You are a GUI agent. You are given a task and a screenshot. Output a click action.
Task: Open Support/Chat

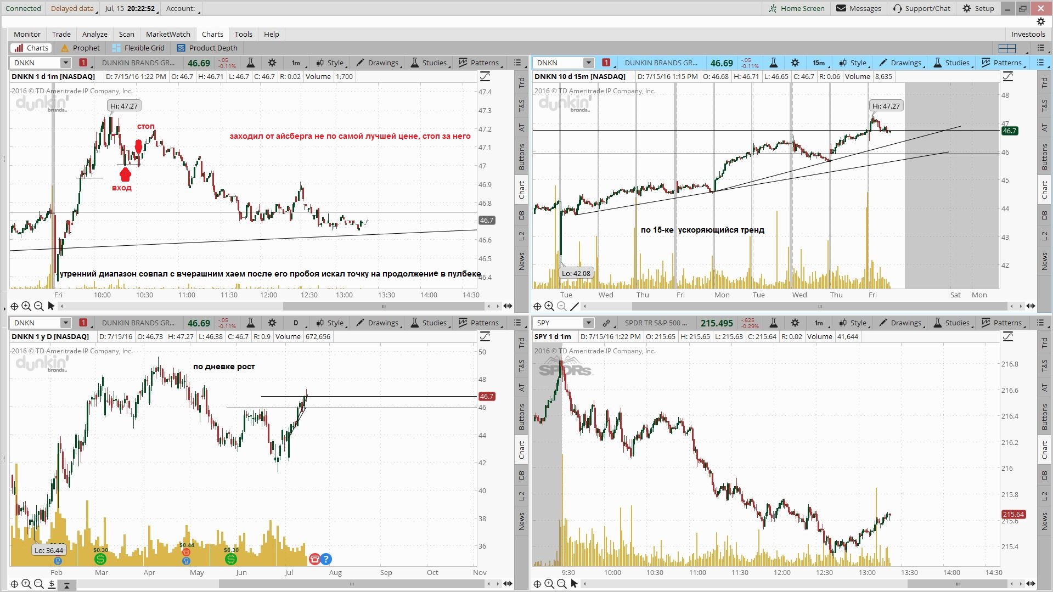click(x=922, y=8)
